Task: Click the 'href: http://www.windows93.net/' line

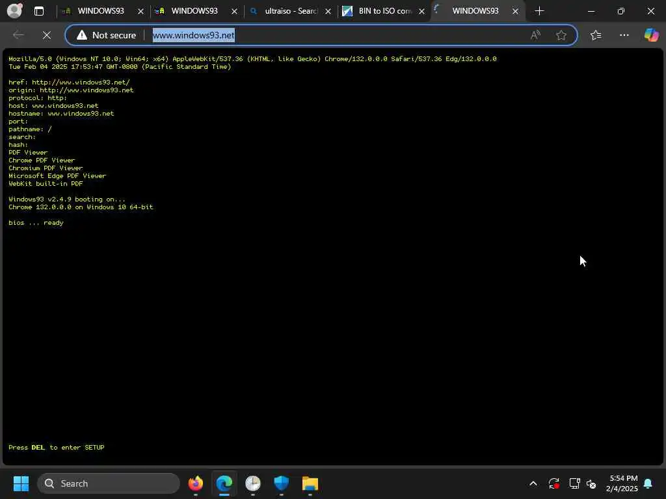Action: (x=69, y=83)
